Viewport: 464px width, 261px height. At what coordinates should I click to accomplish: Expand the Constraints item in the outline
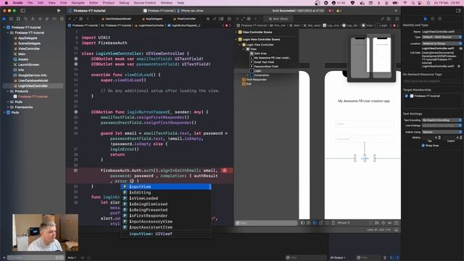[248, 75]
